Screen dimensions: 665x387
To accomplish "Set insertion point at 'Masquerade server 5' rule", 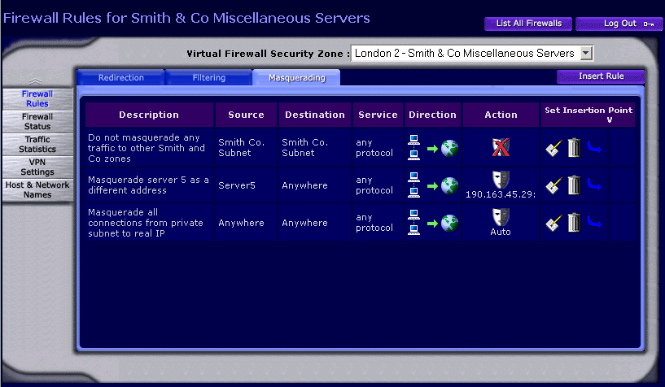I will [594, 185].
